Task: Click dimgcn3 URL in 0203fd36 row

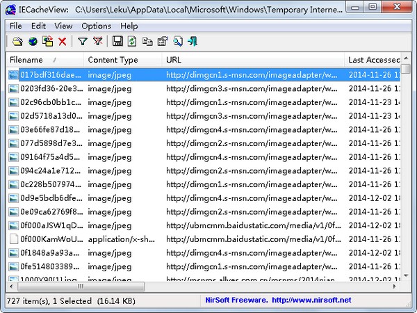Action: 252,88
